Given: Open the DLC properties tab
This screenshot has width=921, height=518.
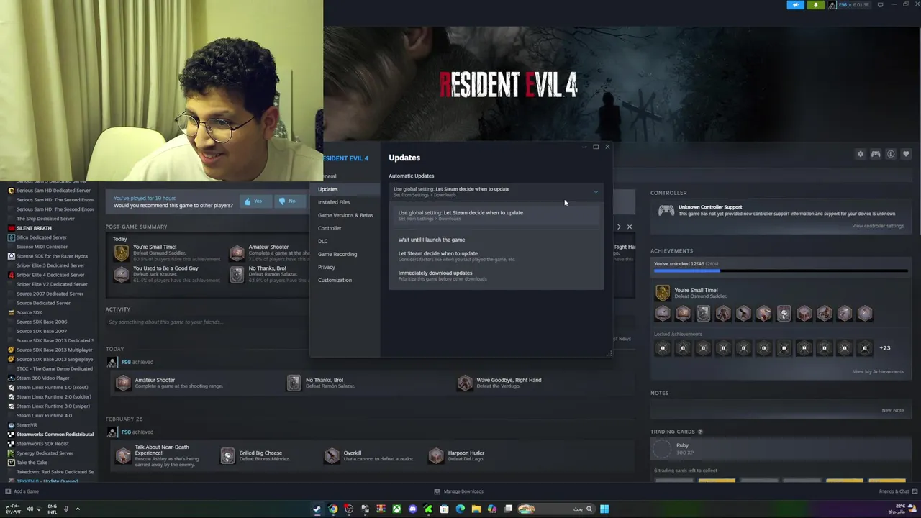Looking at the screenshot, I should tap(322, 241).
